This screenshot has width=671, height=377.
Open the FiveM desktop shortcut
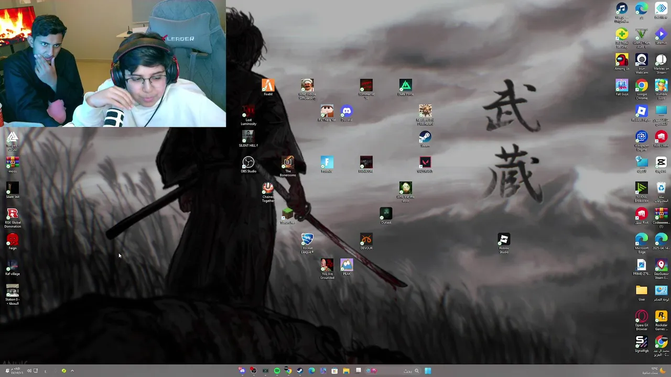(268, 87)
